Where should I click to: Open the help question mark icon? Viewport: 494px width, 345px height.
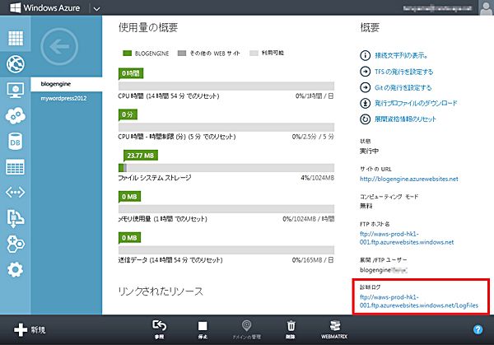pyautogui.click(x=478, y=329)
